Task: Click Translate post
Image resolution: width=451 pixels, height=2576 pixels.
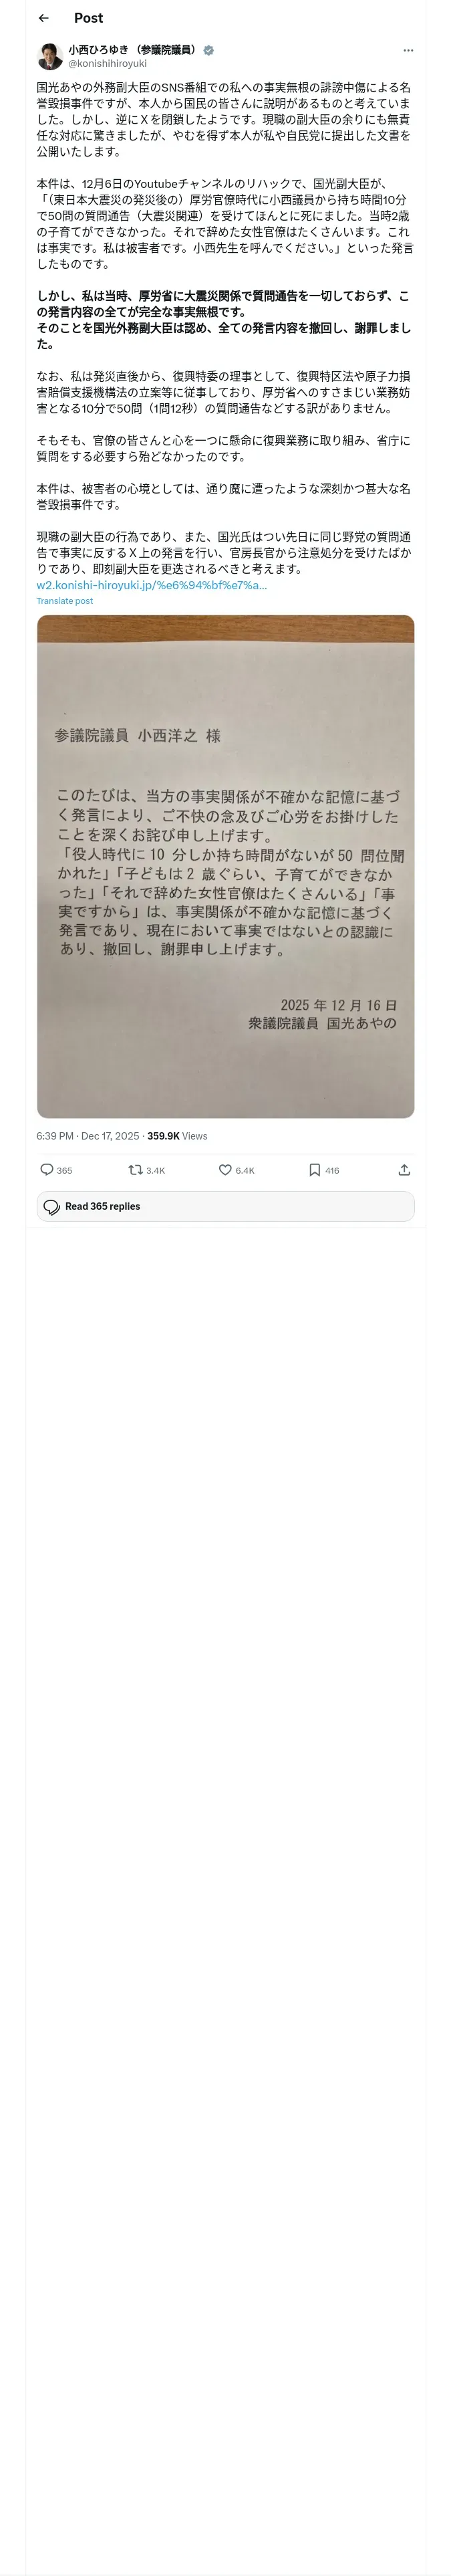Action: tap(65, 601)
